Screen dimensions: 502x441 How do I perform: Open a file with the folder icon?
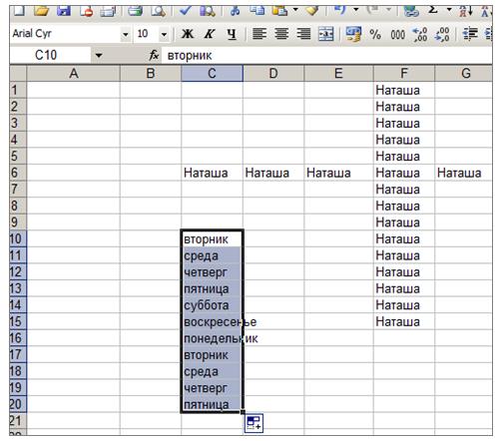(x=42, y=11)
